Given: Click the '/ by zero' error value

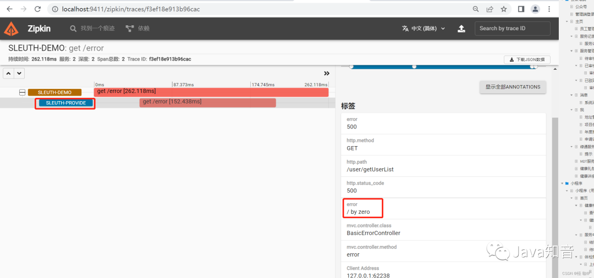Looking at the screenshot, I should (358, 212).
